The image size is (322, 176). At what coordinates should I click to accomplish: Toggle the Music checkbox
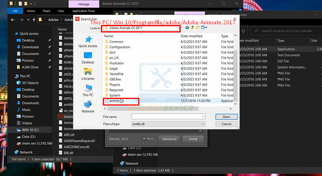coord(144,138)
